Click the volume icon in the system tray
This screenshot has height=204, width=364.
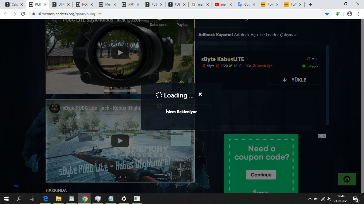click(x=329, y=199)
